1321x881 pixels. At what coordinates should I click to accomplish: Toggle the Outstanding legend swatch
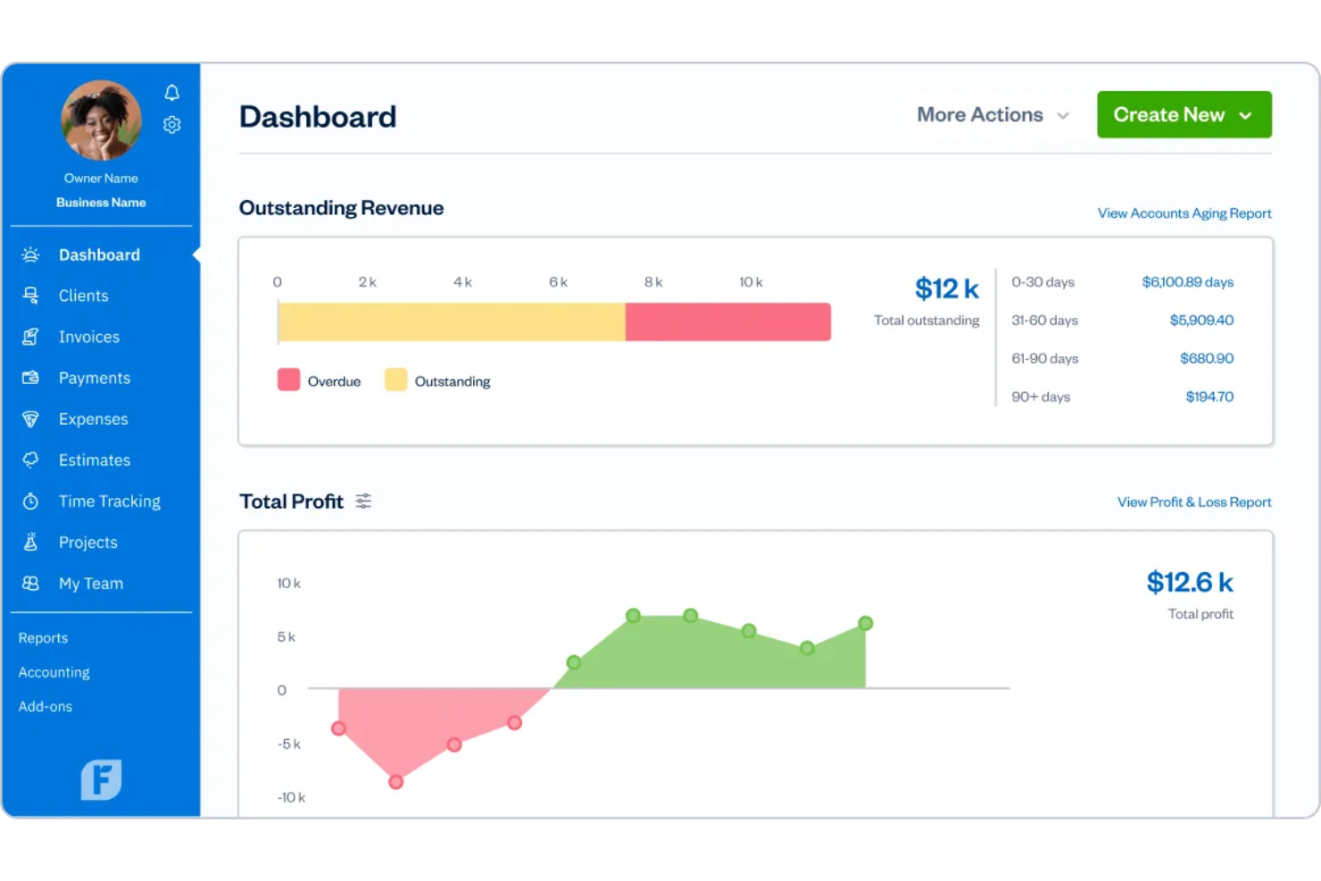[395, 379]
